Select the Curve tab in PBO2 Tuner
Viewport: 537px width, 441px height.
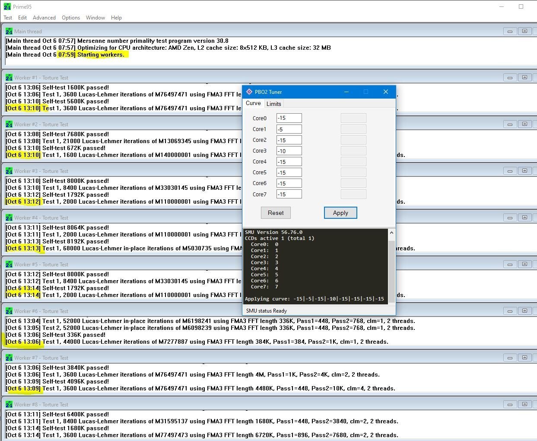253,103
